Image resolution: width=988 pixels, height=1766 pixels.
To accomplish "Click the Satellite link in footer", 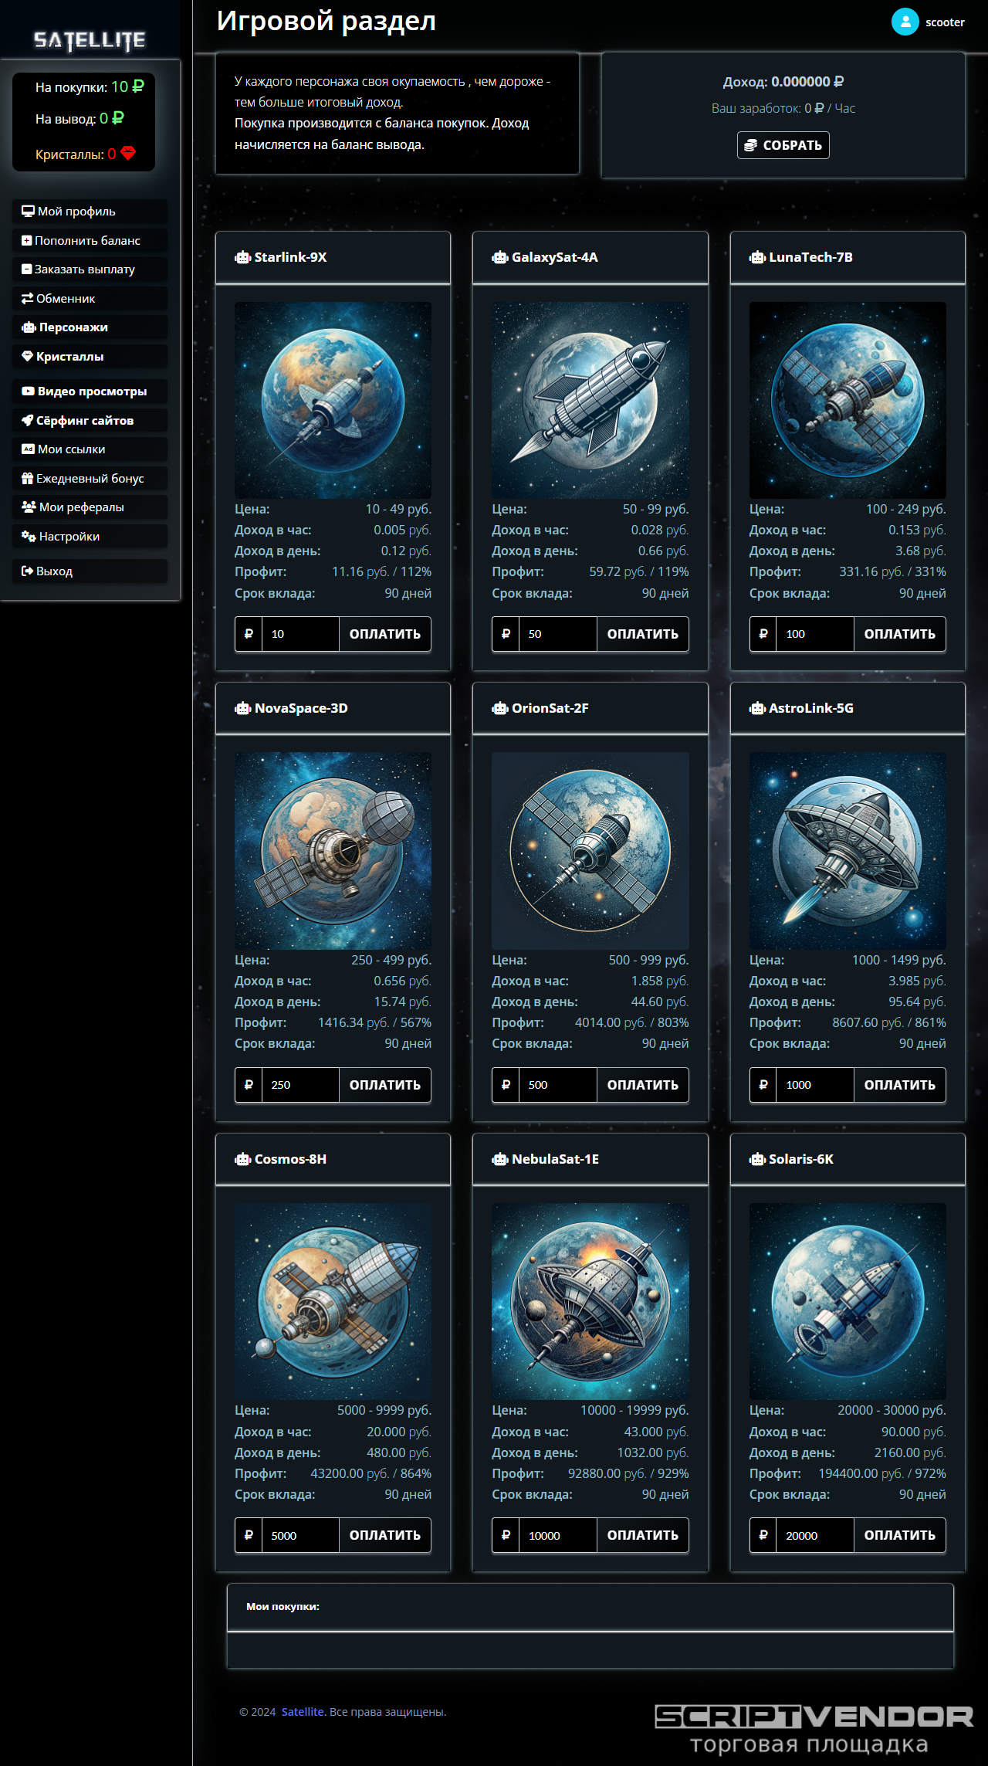I will click(x=302, y=1712).
